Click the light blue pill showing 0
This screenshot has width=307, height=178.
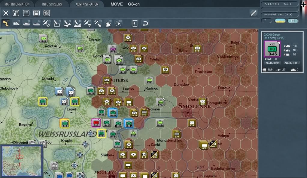tap(293, 21)
